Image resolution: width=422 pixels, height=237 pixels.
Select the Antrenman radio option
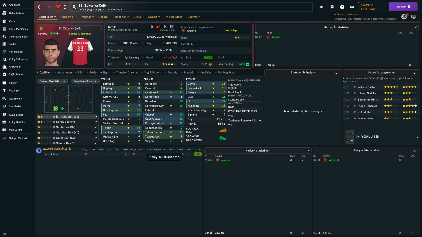(63, 72)
